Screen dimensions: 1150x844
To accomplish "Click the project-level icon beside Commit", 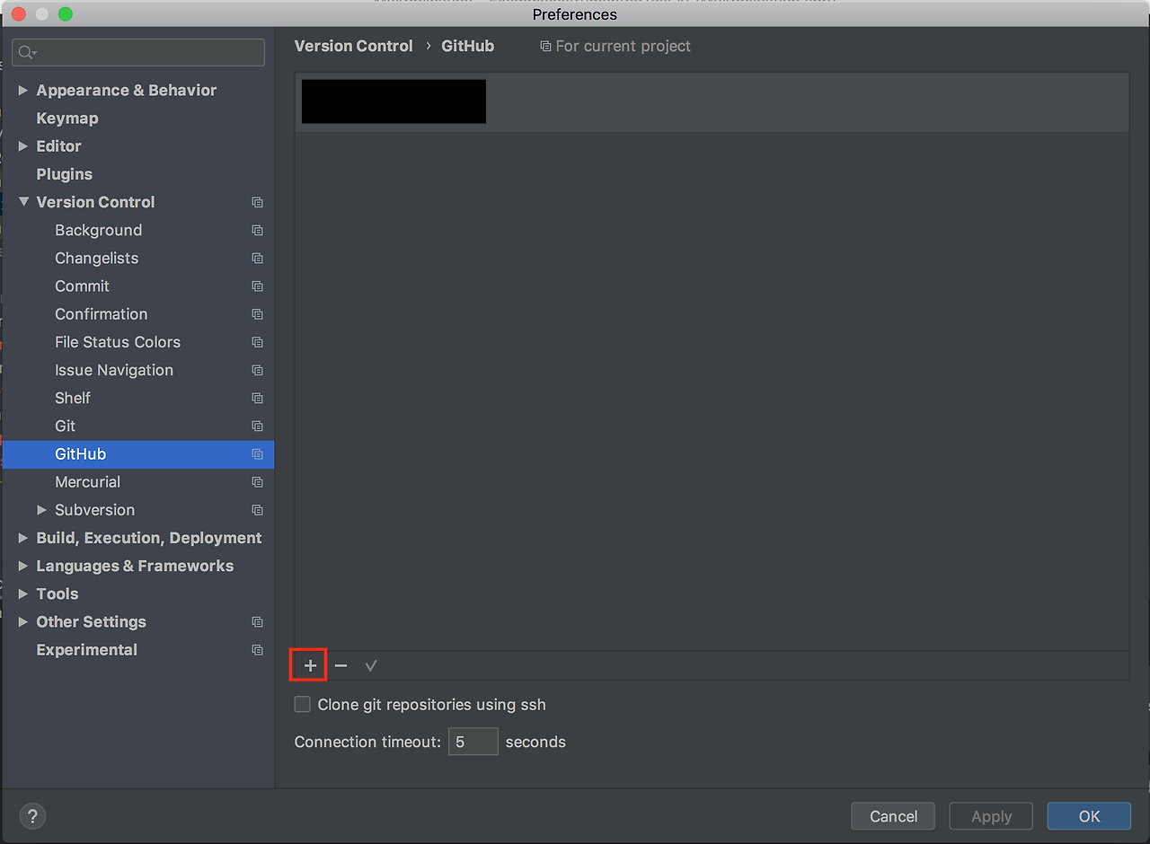I will coord(258,286).
